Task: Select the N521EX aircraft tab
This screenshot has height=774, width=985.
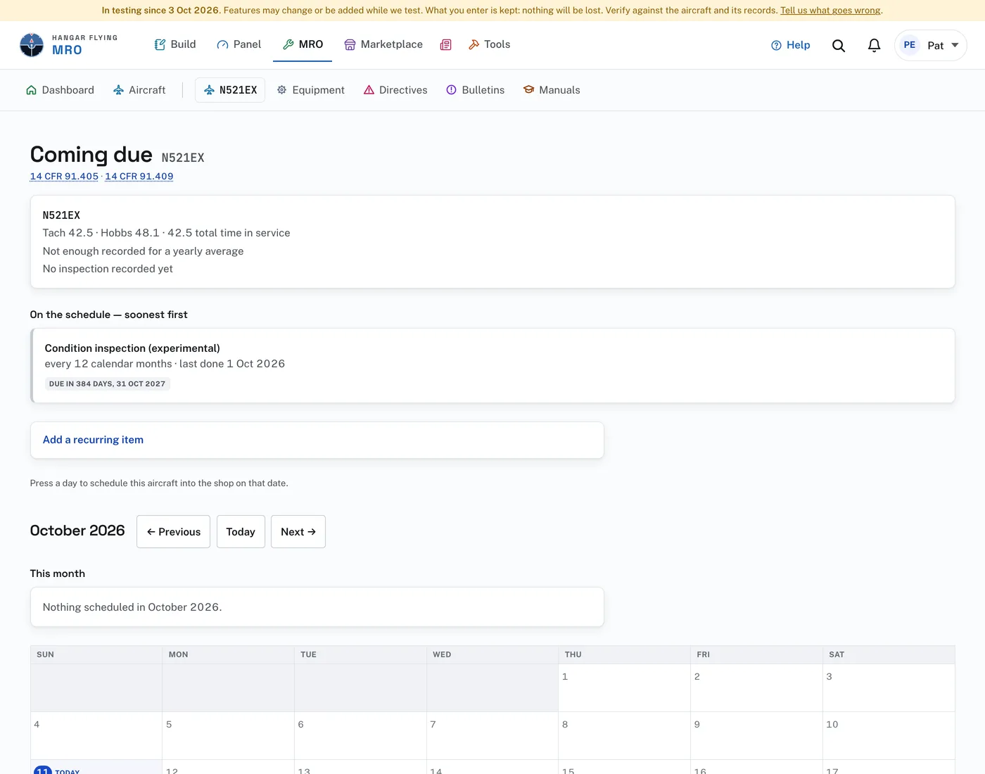Action: point(230,90)
